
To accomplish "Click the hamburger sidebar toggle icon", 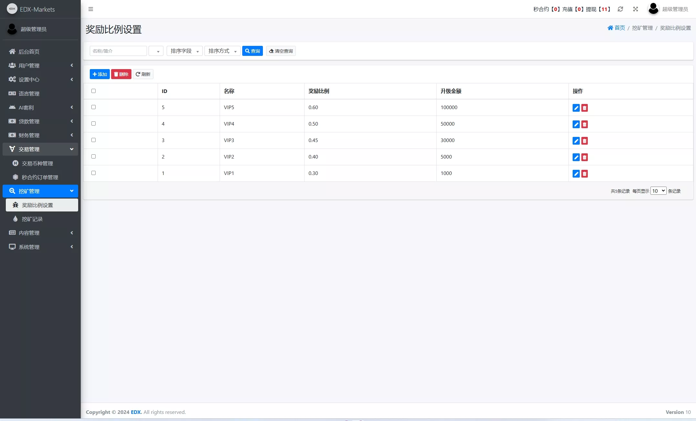I will (91, 9).
